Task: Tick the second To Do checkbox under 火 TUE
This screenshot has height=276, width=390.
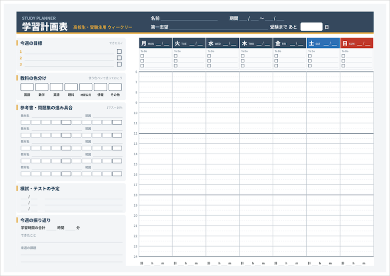Action: (x=176, y=61)
